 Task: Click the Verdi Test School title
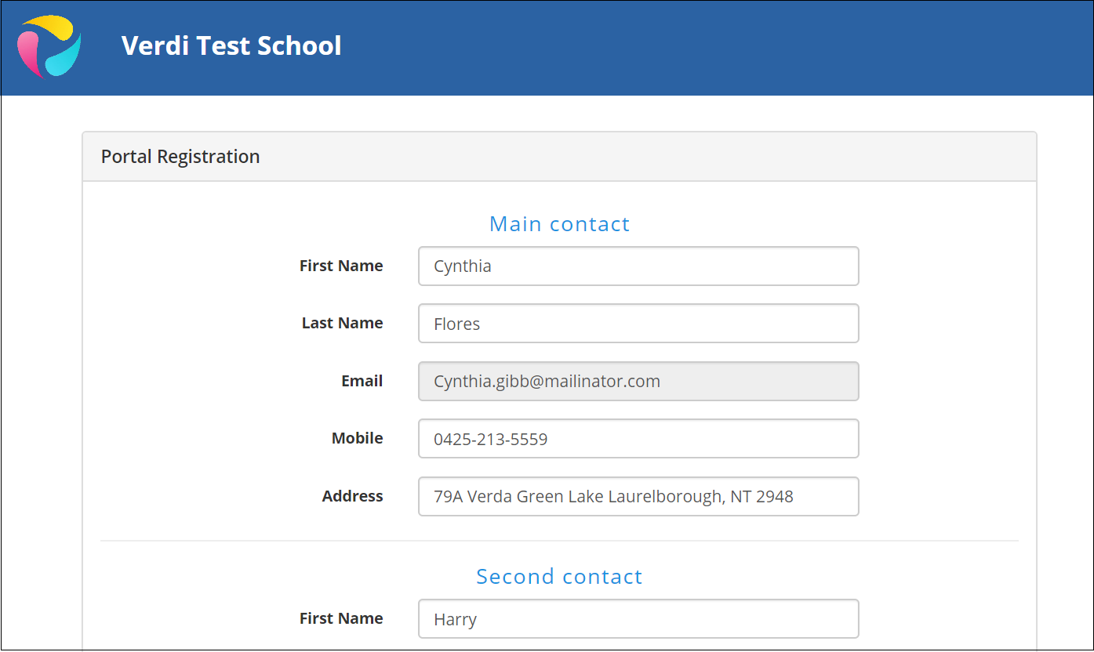(x=231, y=45)
